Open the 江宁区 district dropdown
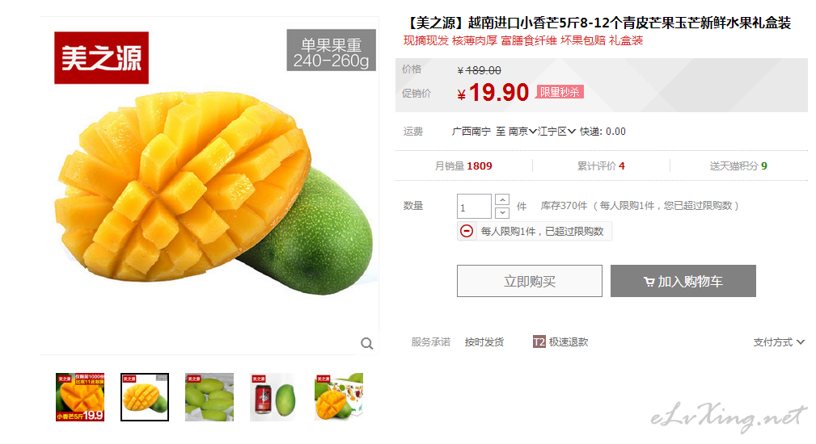The image size is (816, 444). pyautogui.click(x=557, y=132)
